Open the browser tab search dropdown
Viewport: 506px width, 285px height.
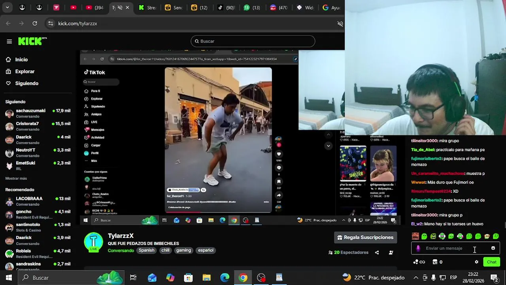click(x=7, y=8)
